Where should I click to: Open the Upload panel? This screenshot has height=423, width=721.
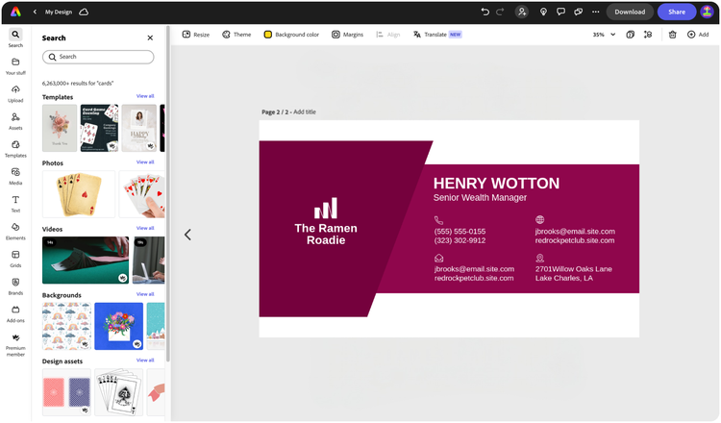click(x=15, y=94)
